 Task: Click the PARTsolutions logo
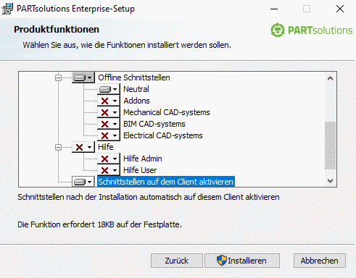tap(312, 30)
